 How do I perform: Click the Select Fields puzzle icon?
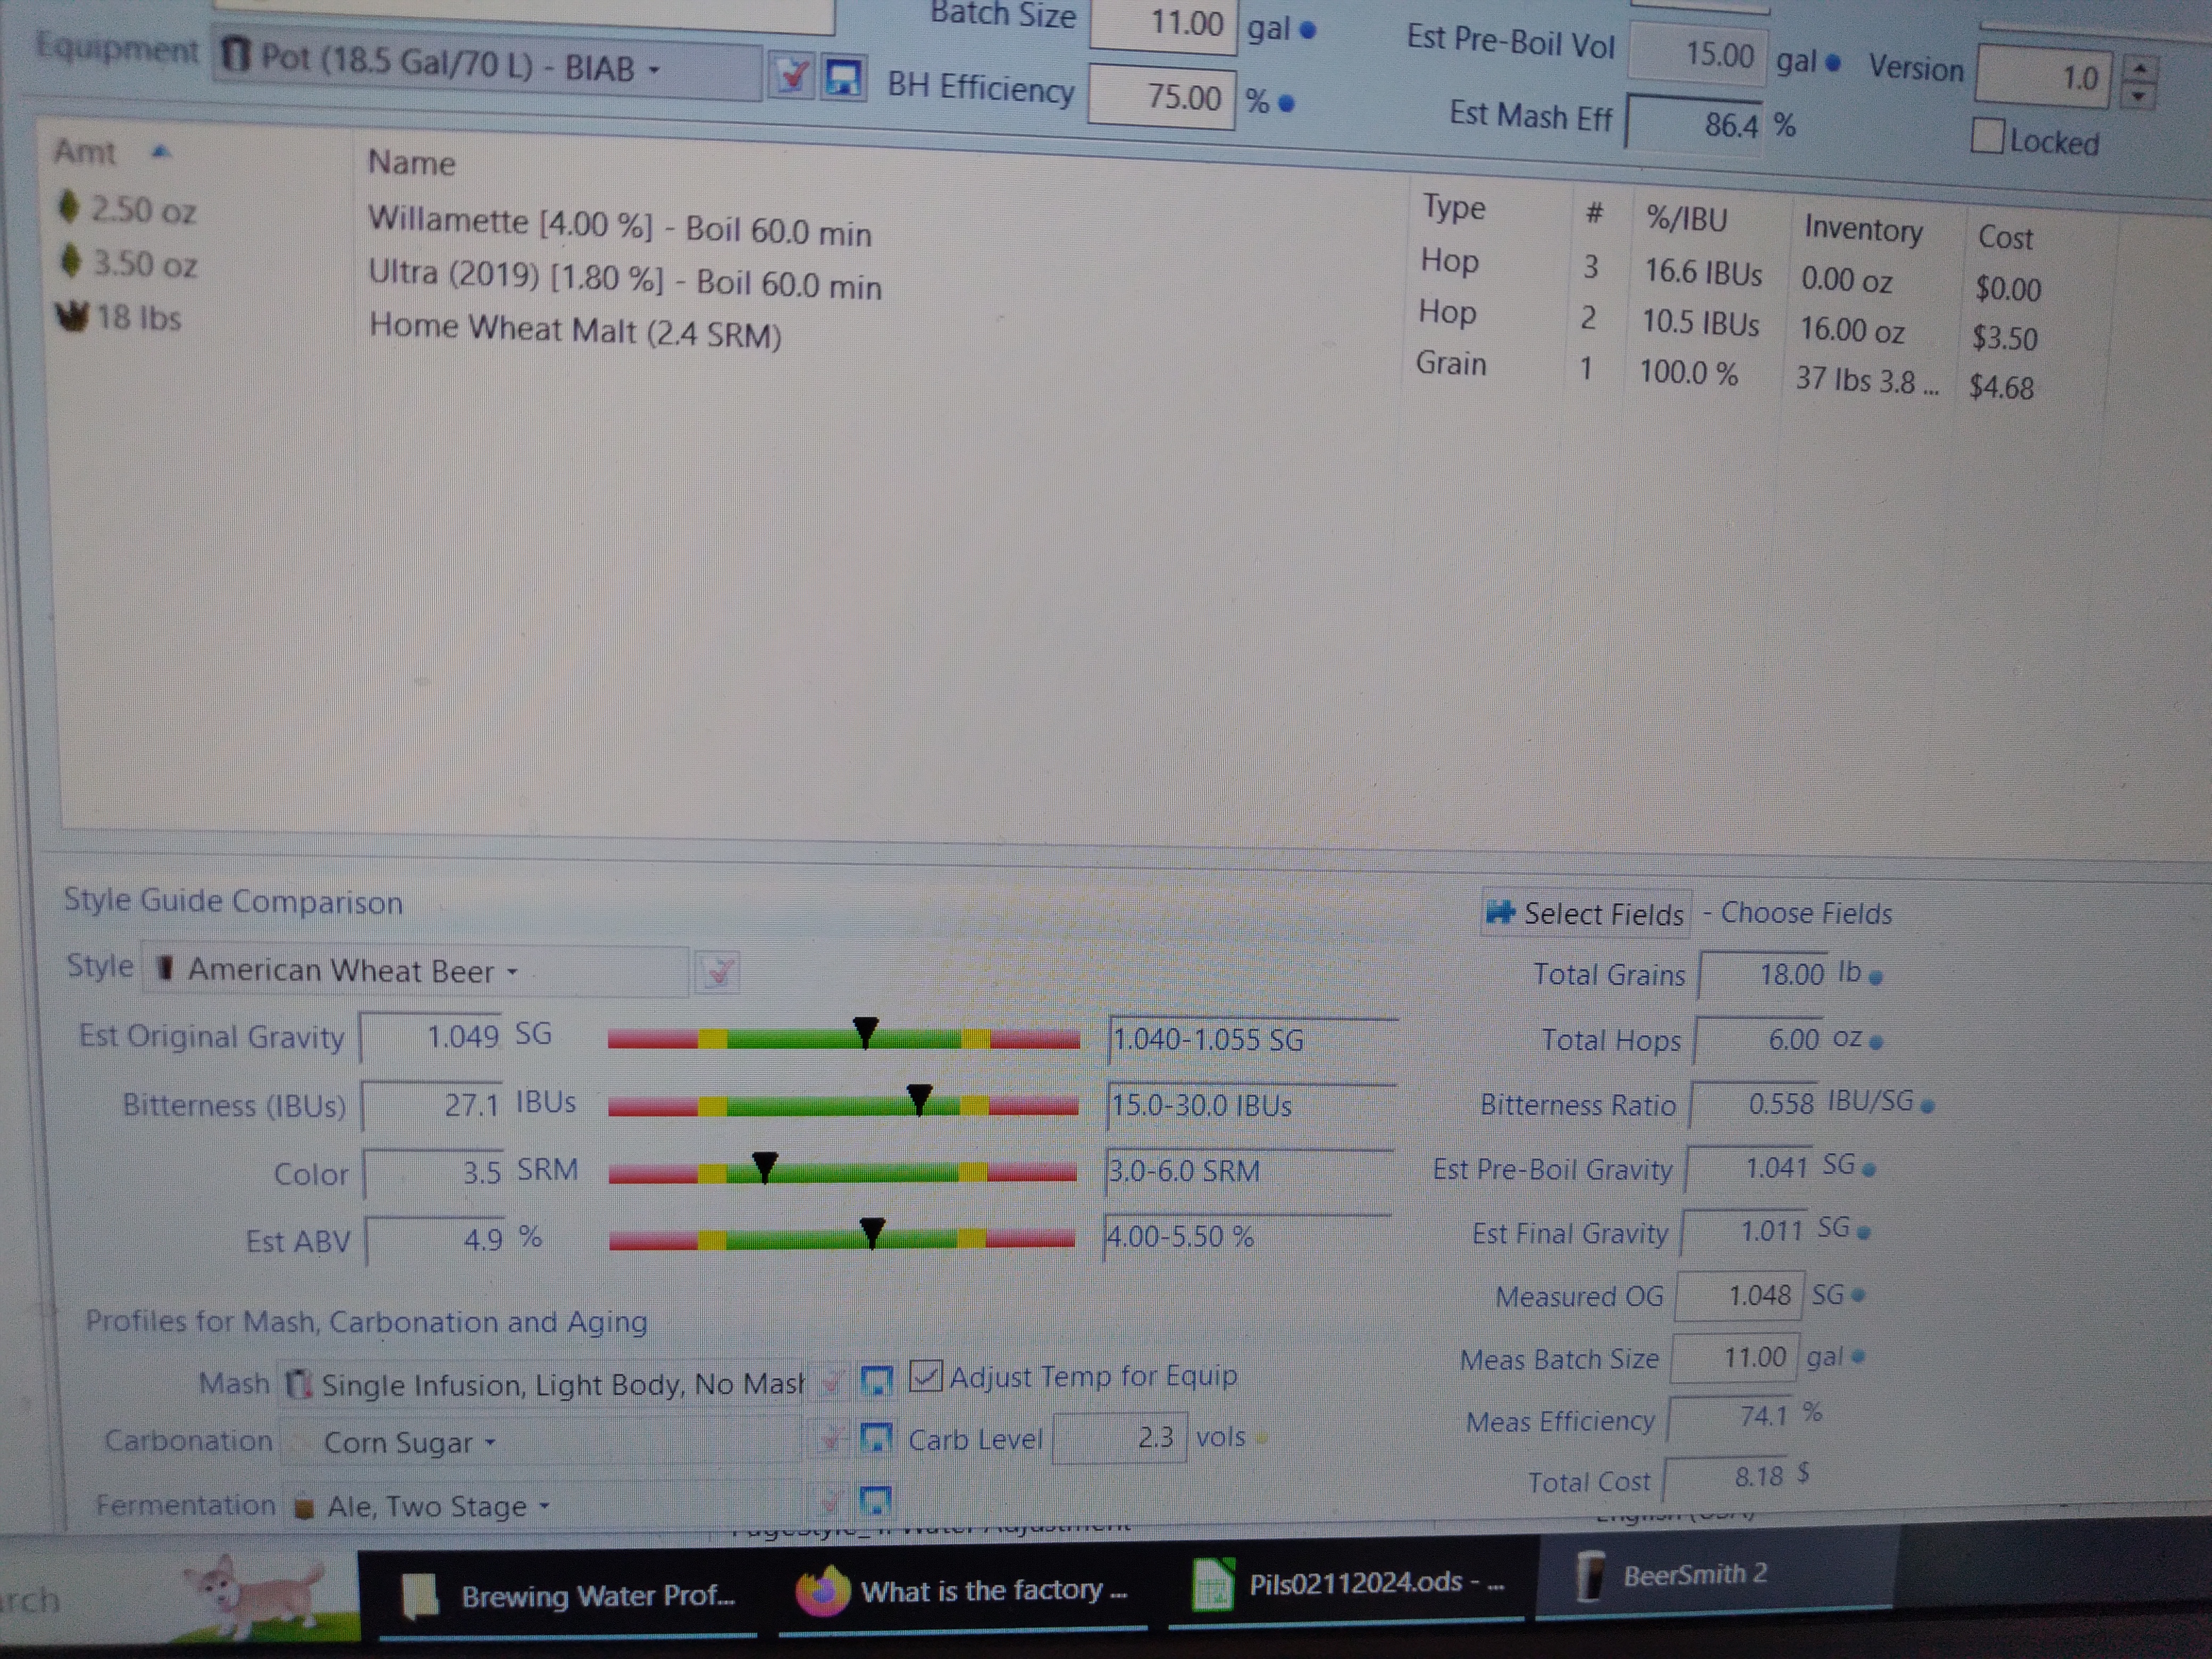tap(1500, 911)
